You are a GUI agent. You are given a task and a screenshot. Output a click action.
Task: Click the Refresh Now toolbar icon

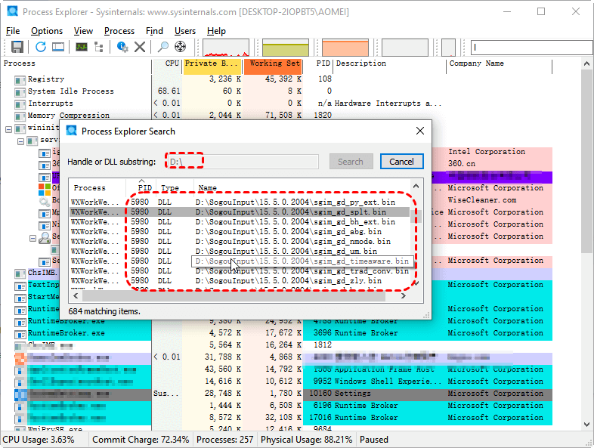point(41,47)
